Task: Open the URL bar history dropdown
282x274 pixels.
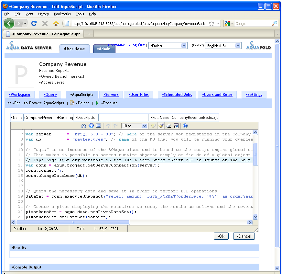Action: pos(218,23)
